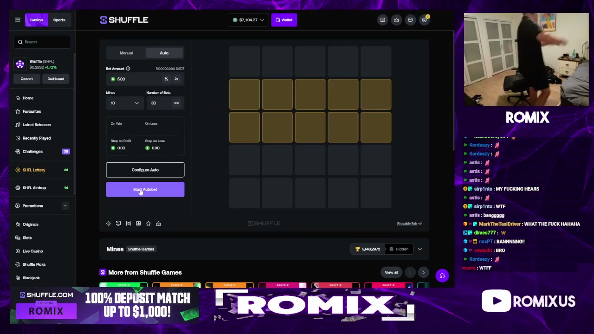Open the Mines count dropdown
Viewport: 594px width, 334px height.
(x=124, y=103)
